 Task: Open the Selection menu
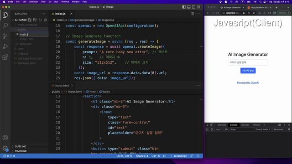click(x=33, y=2)
